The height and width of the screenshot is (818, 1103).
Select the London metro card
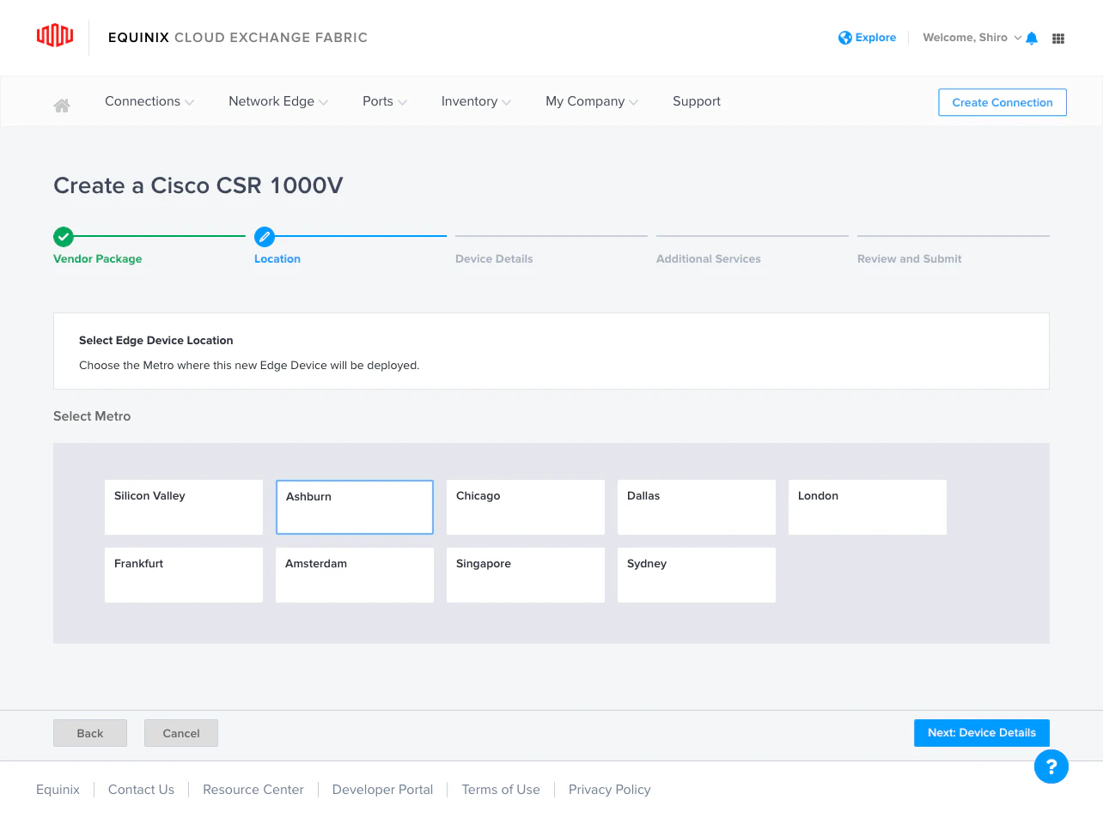click(868, 507)
